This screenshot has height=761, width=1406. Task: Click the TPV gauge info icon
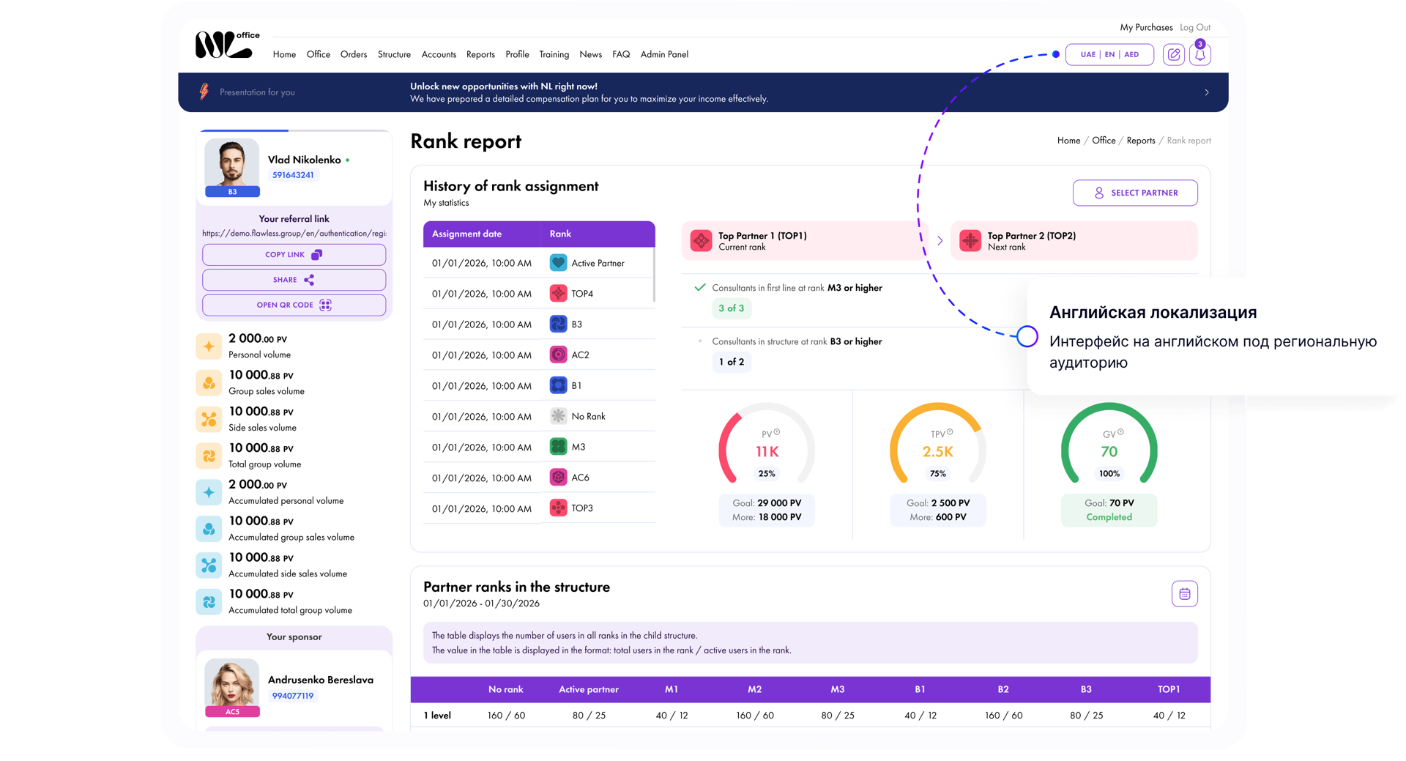coord(950,432)
